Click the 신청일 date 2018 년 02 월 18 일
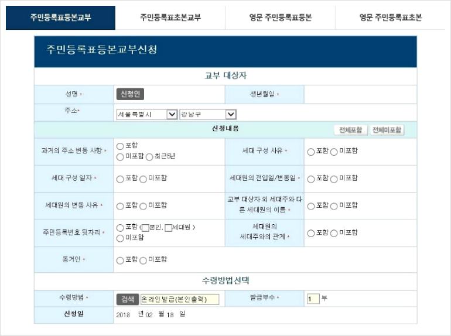Image resolution: width=451 pixels, height=336 pixels. (151, 314)
